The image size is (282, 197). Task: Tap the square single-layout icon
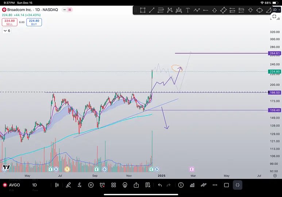pyautogui.click(x=227, y=185)
